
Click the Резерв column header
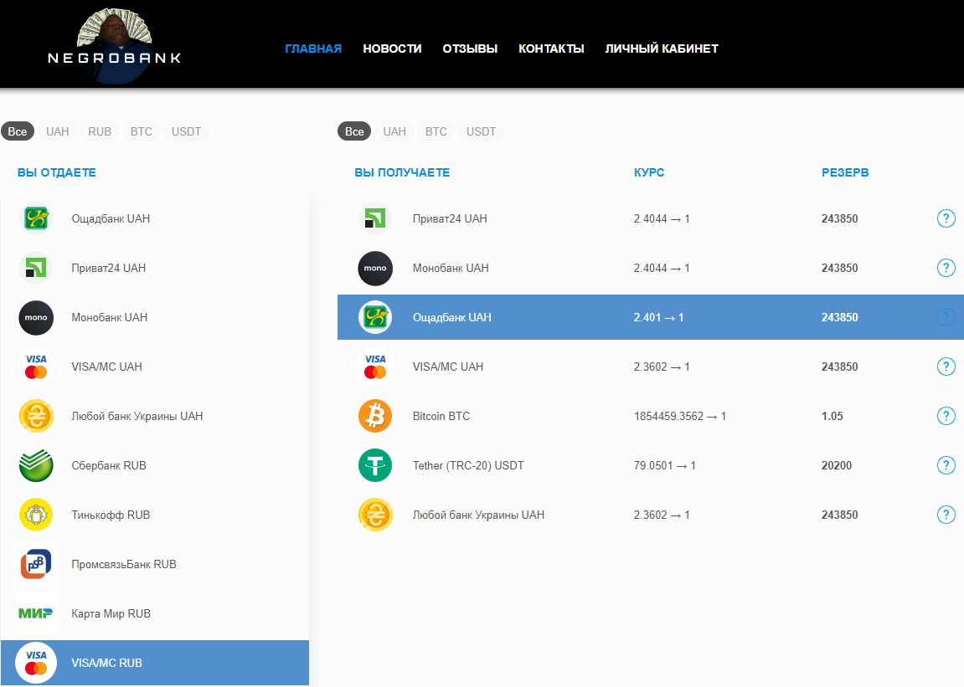845,172
